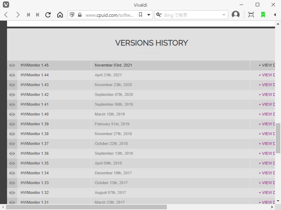Click the date August 07th, 2017

110,193
